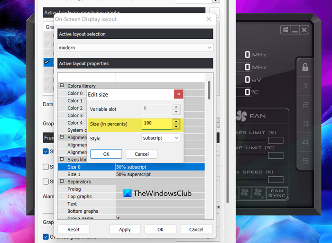Open the Style subscript dropdown
Screen dimensions: 332x243
161,138
